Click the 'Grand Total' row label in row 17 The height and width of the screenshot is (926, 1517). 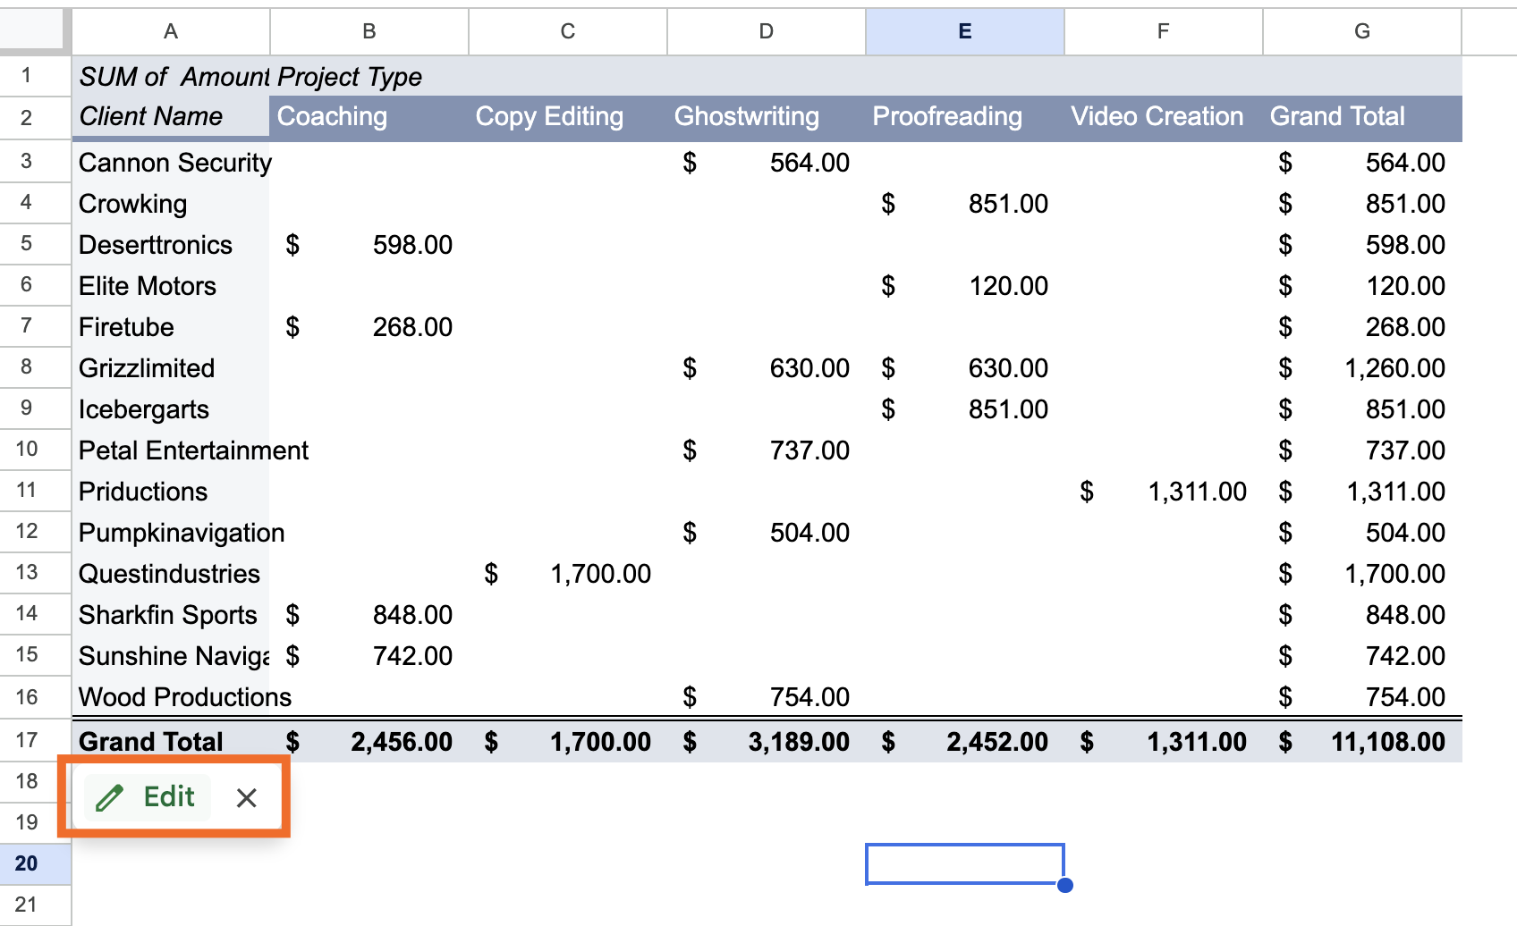[171, 741]
